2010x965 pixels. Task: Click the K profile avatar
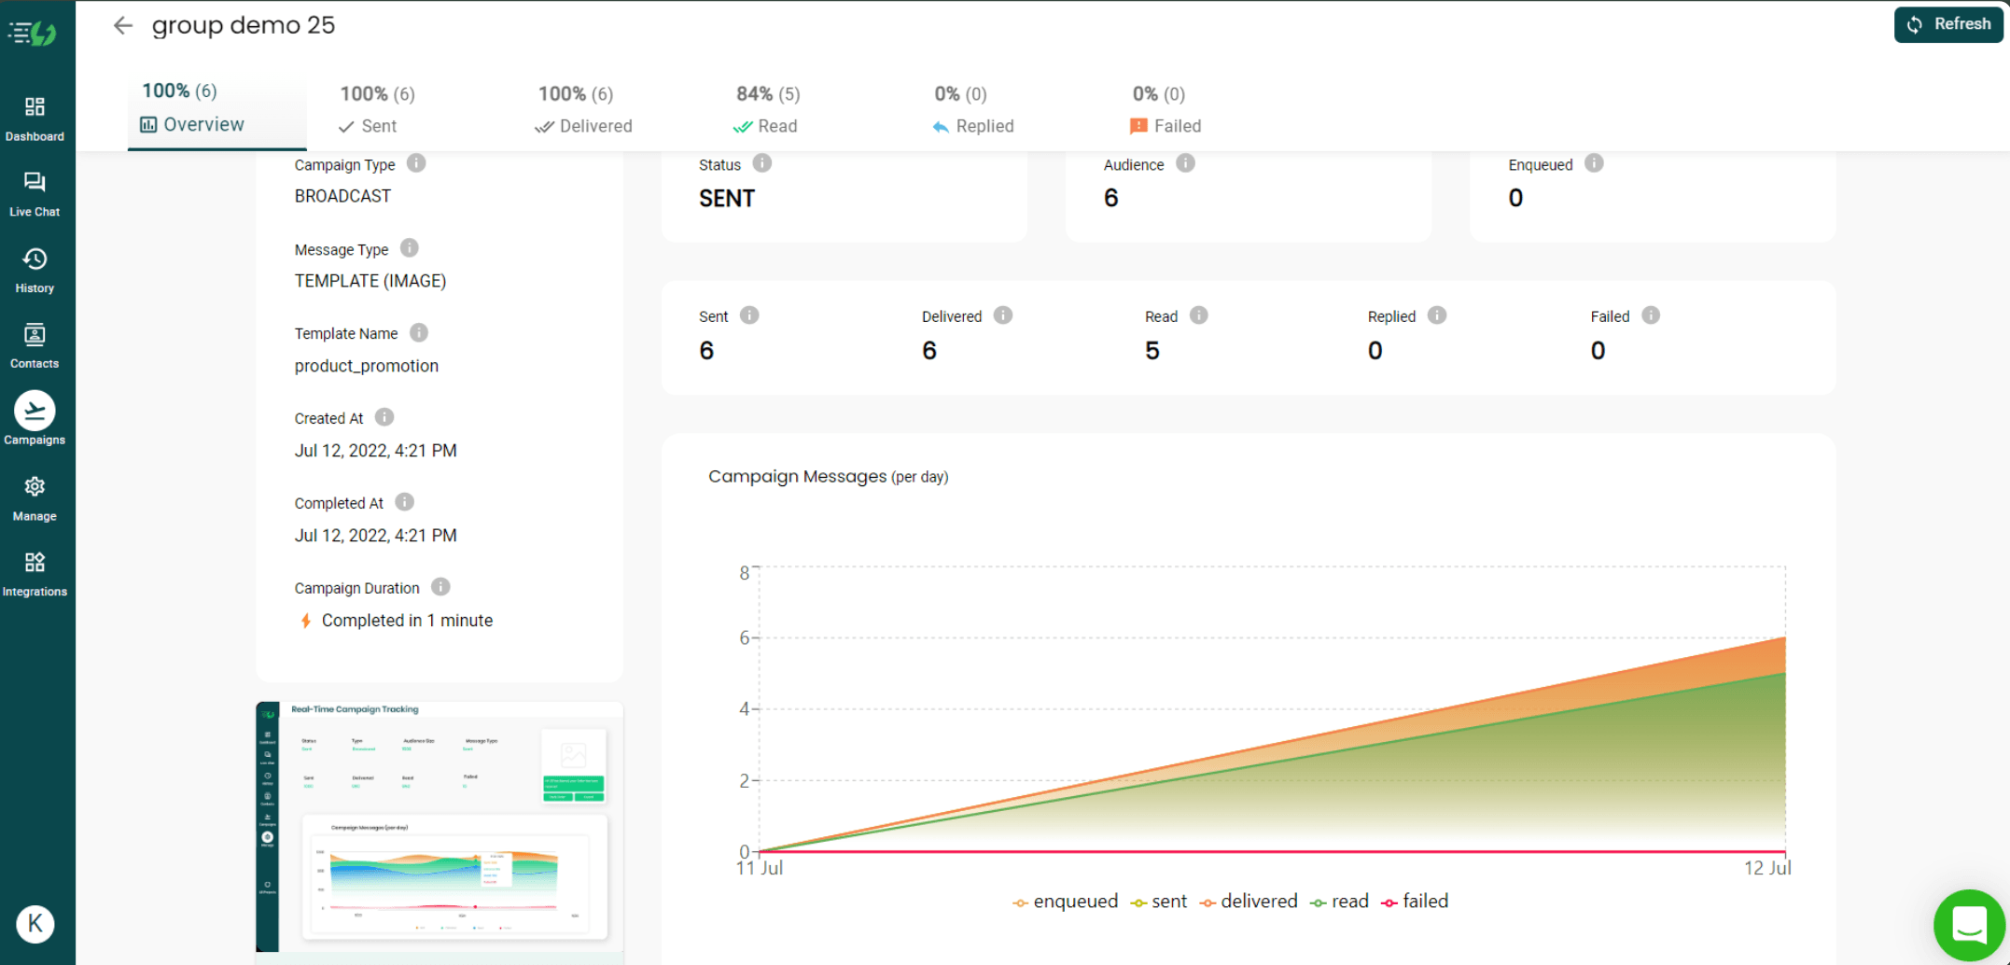pos(35,924)
